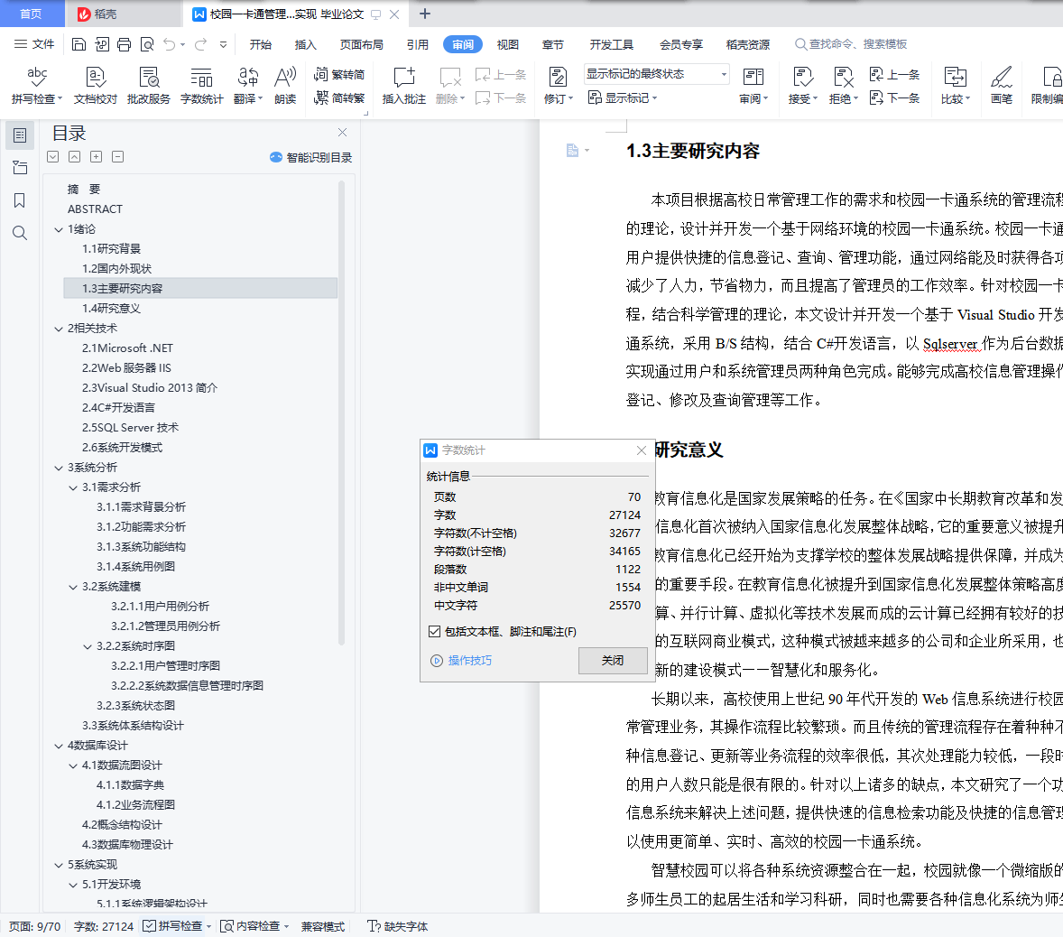Go to previous change (上一条) near reject
1063x937 pixels.
[895, 75]
